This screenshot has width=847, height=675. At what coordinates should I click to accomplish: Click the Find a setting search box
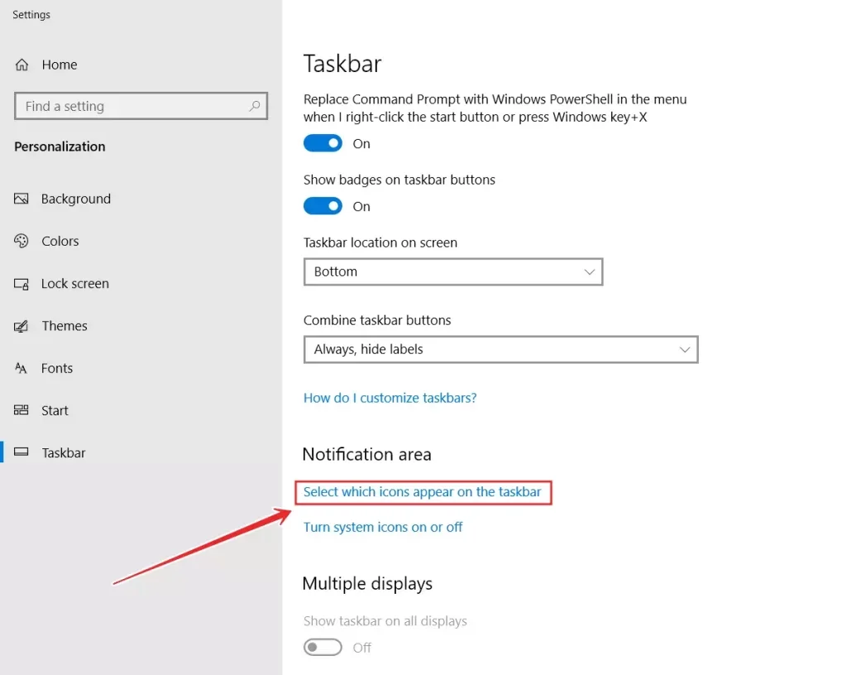click(141, 106)
